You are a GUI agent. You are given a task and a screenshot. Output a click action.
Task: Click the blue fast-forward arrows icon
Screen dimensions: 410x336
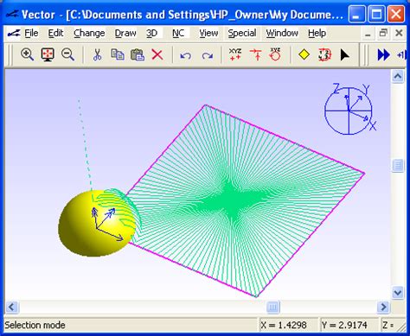point(383,54)
